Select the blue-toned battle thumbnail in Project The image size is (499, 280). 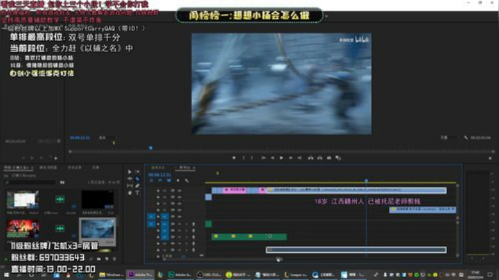pyautogui.click(x=98, y=229)
